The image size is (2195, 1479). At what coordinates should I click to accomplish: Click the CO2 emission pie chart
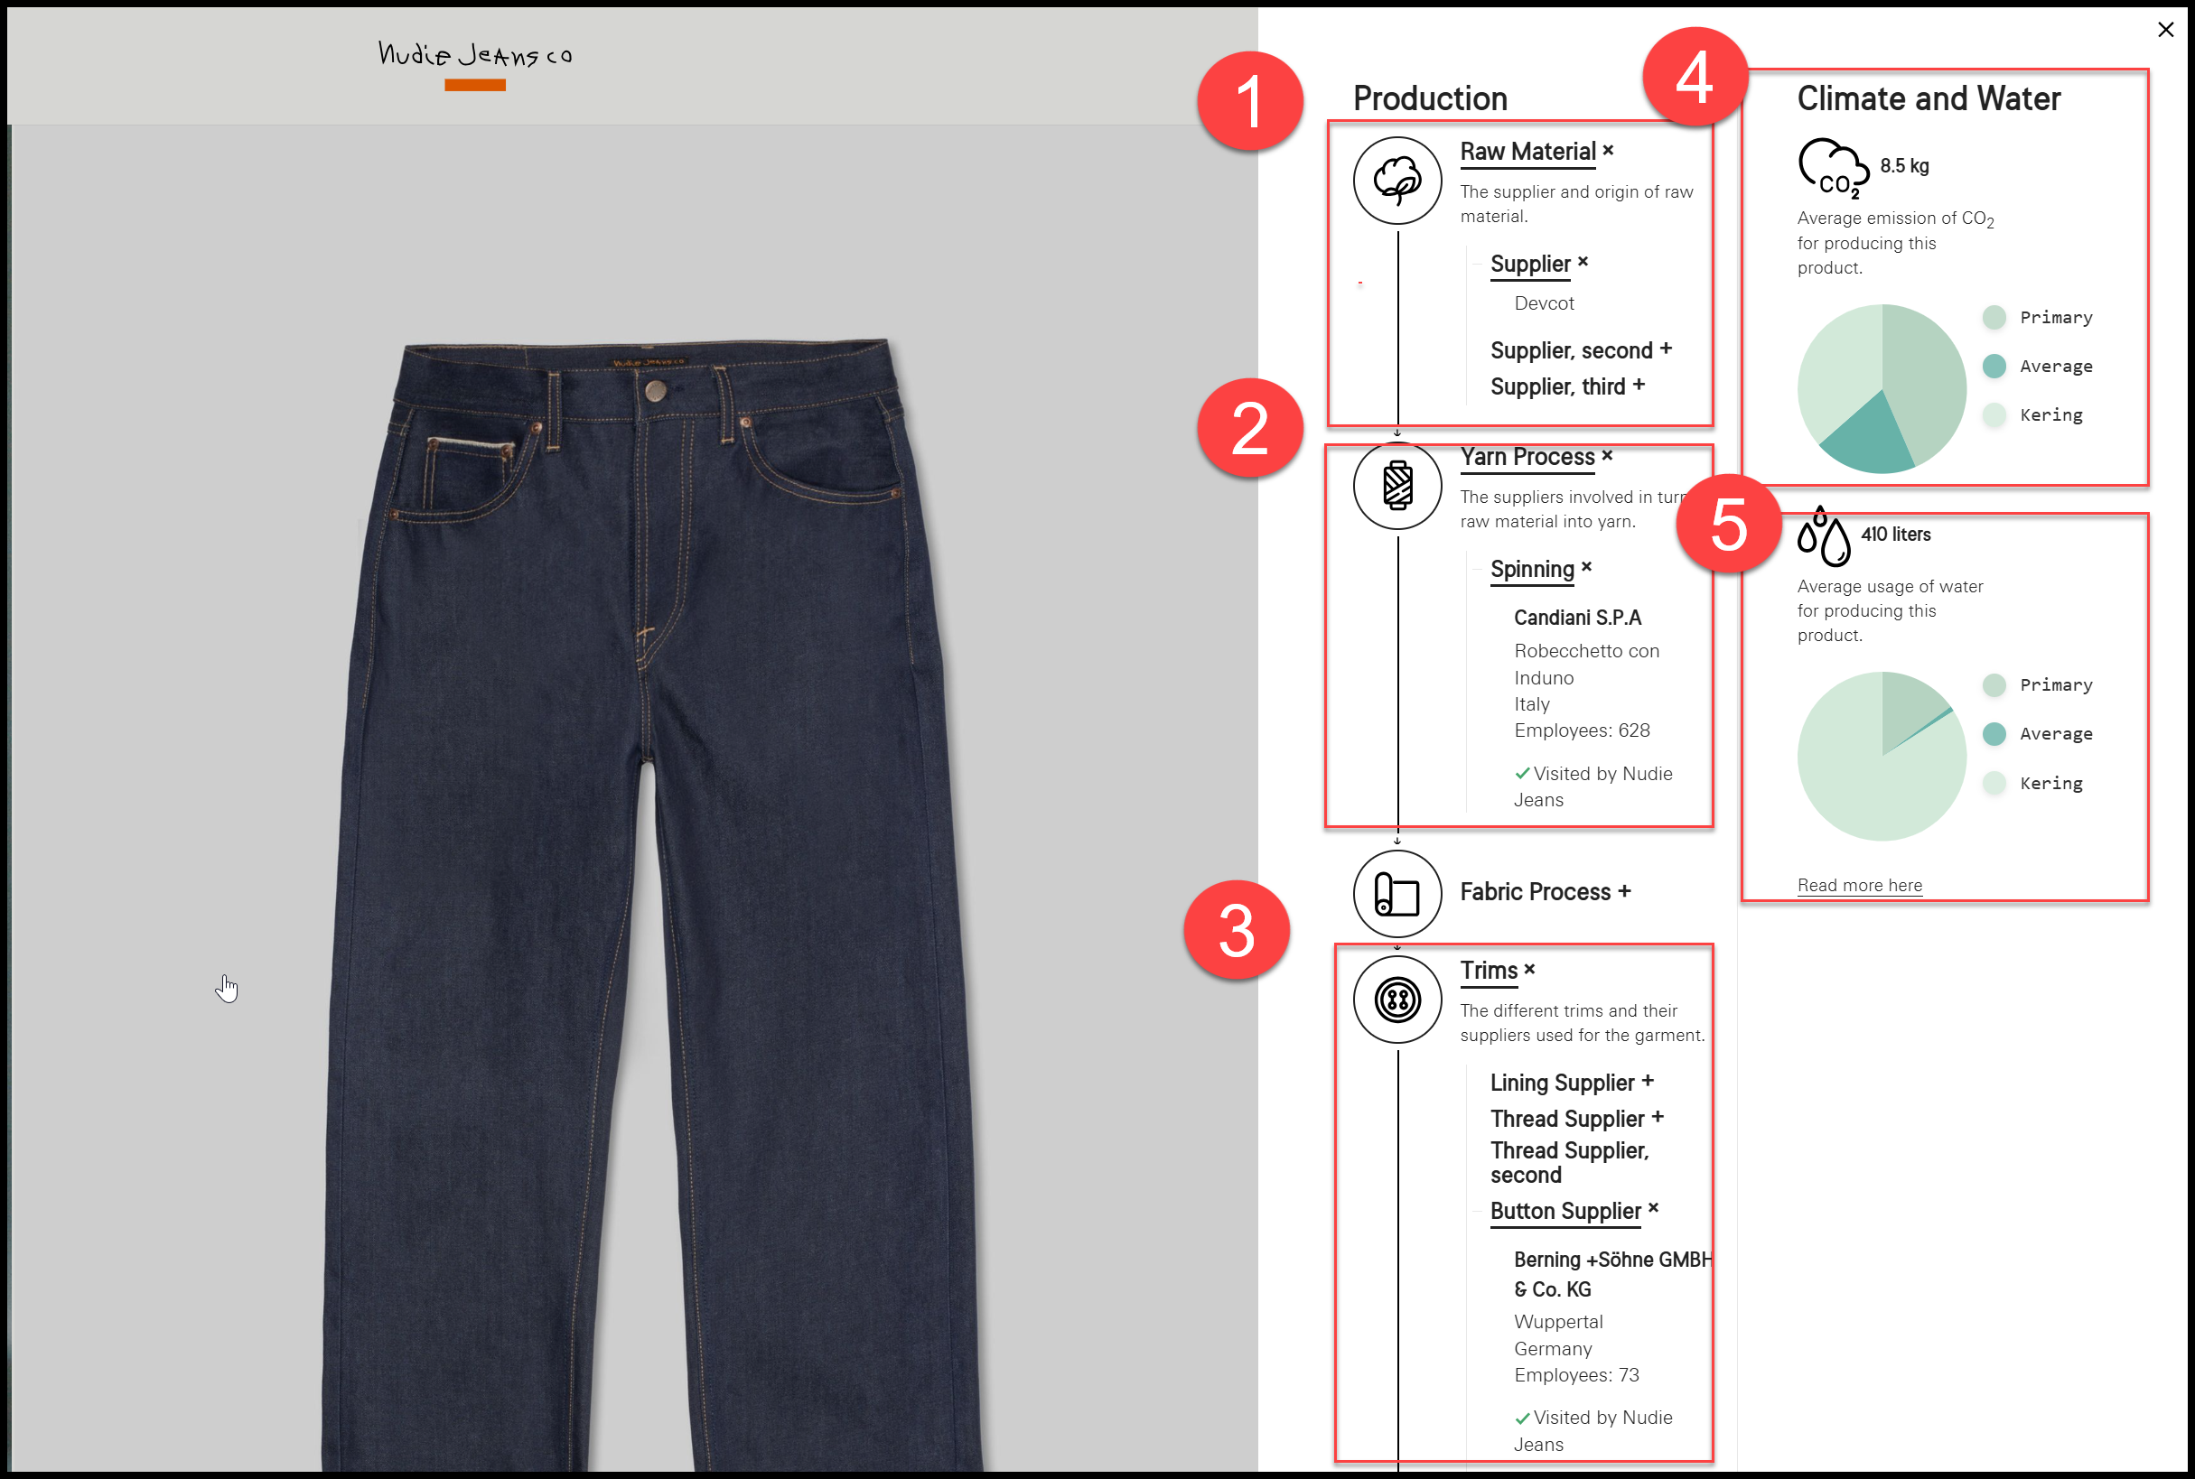[x=1881, y=387]
